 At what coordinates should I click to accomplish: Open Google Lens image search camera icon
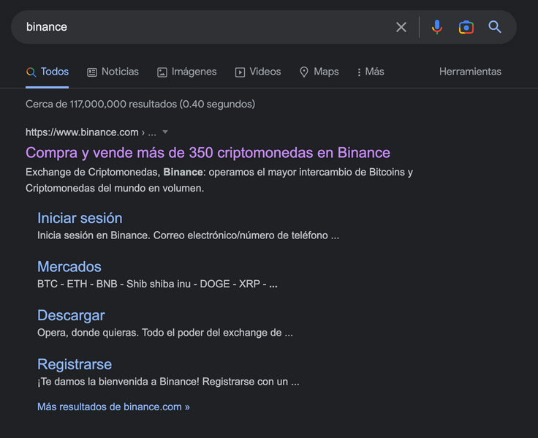(x=466, y=27)
